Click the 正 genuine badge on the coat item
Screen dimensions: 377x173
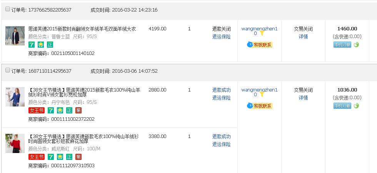tap(50, 45)
